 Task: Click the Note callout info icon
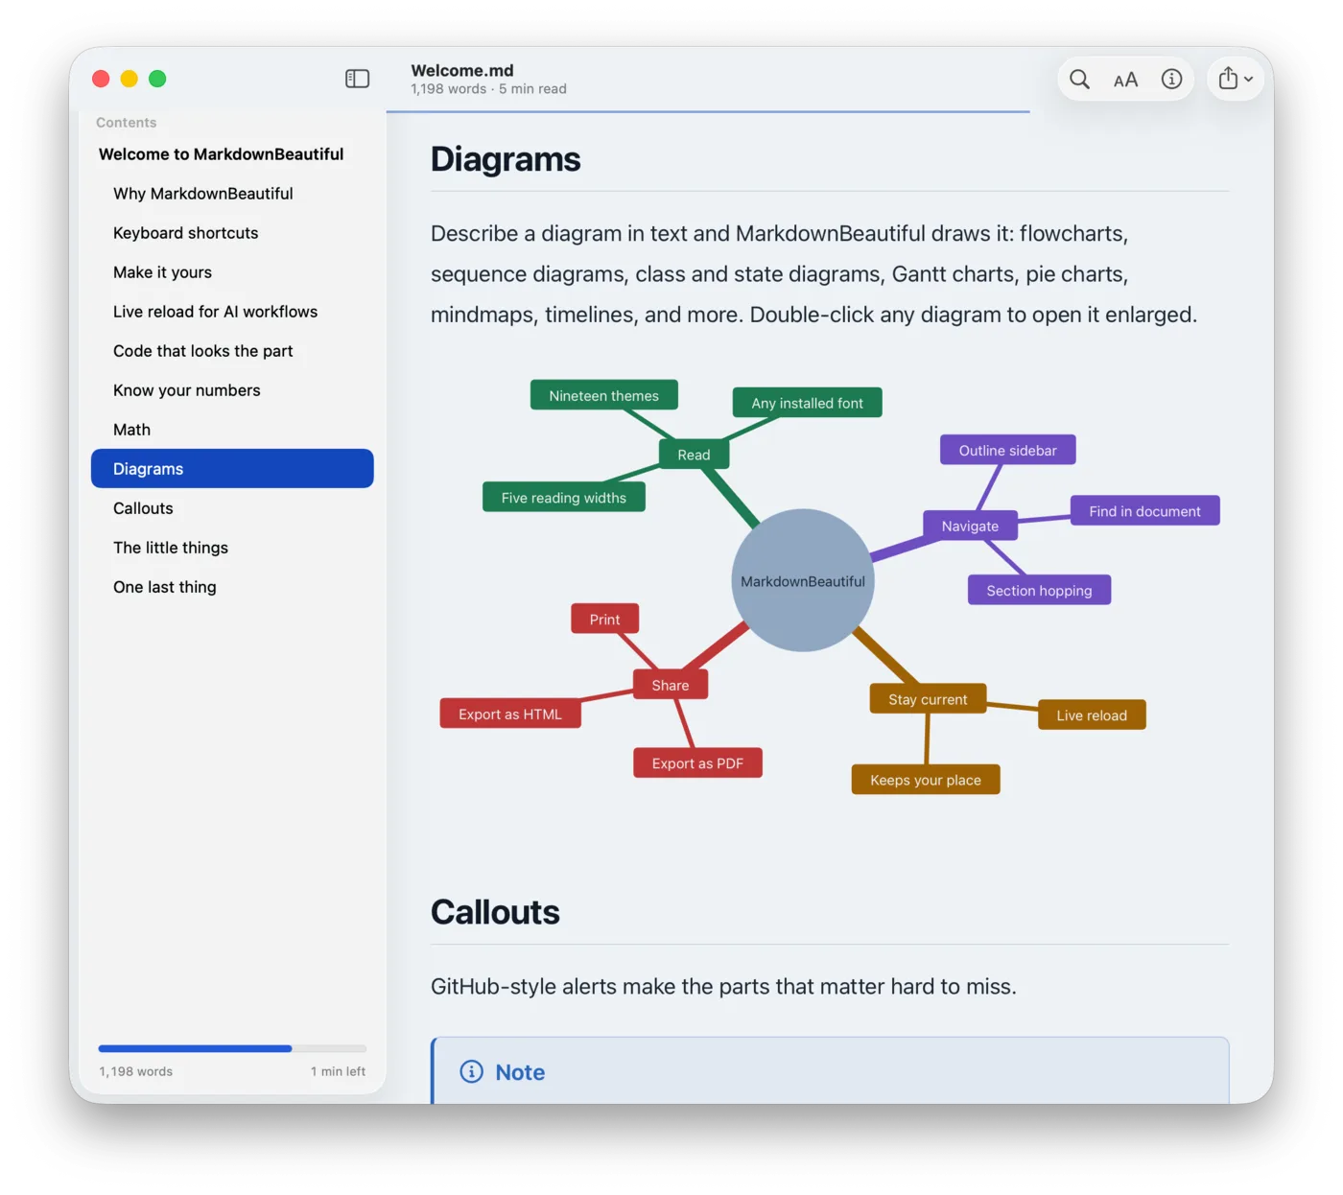pyautogui.click(x=471, y=1071)
